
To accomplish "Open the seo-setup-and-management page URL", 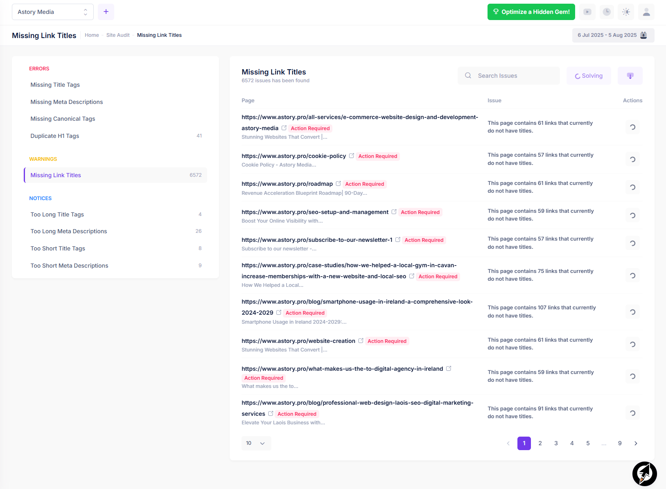I will (315, 212).
